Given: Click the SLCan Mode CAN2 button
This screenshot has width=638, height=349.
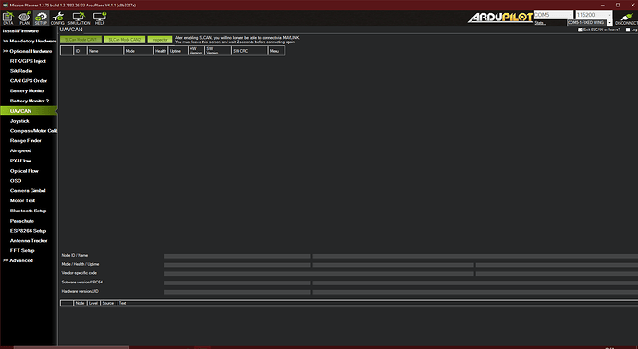Looking at the screenshot, I should pyautogui.click(x=124, y=40).
